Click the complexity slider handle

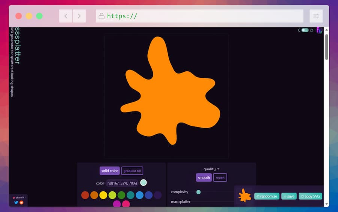[198, 192]
